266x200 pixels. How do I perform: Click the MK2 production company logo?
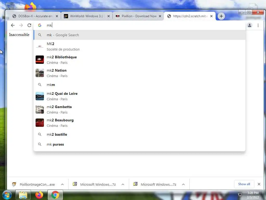pyautogui.click(x=40, y=46)
